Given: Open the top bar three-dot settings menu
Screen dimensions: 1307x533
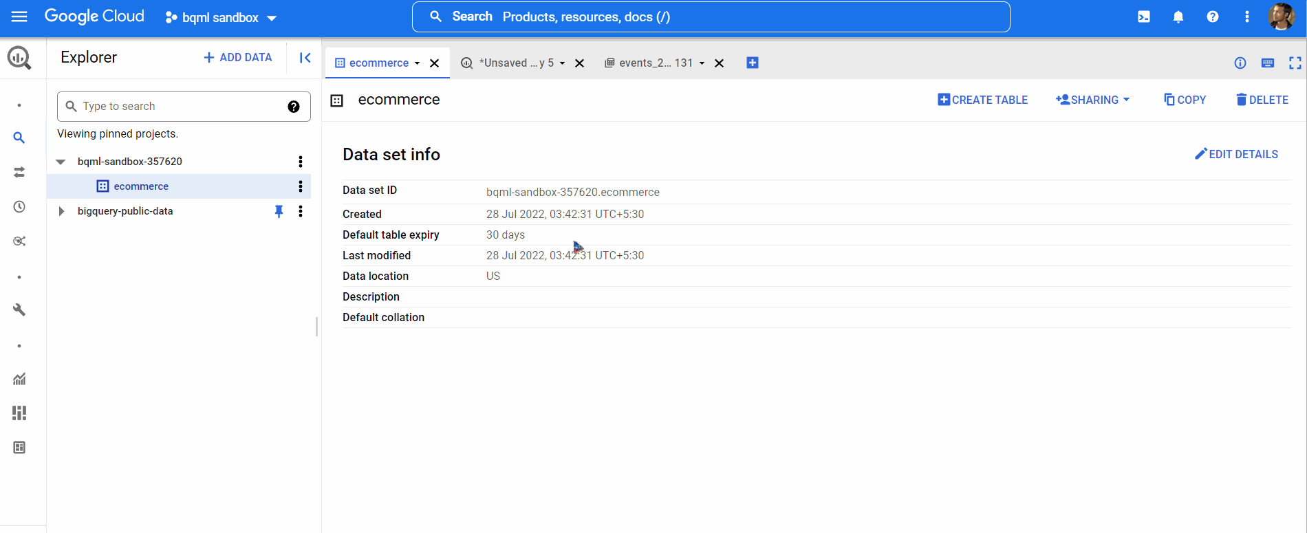Looking at the screenshot, I should click(1247, 17).
